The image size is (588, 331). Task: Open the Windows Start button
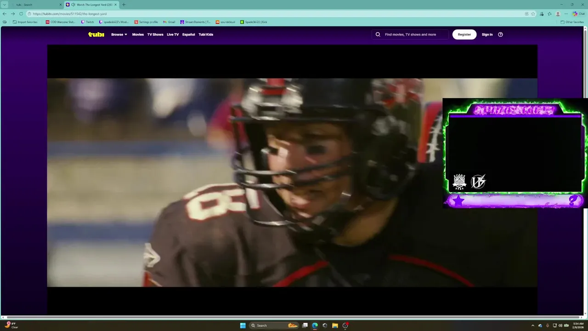(243, 325)
